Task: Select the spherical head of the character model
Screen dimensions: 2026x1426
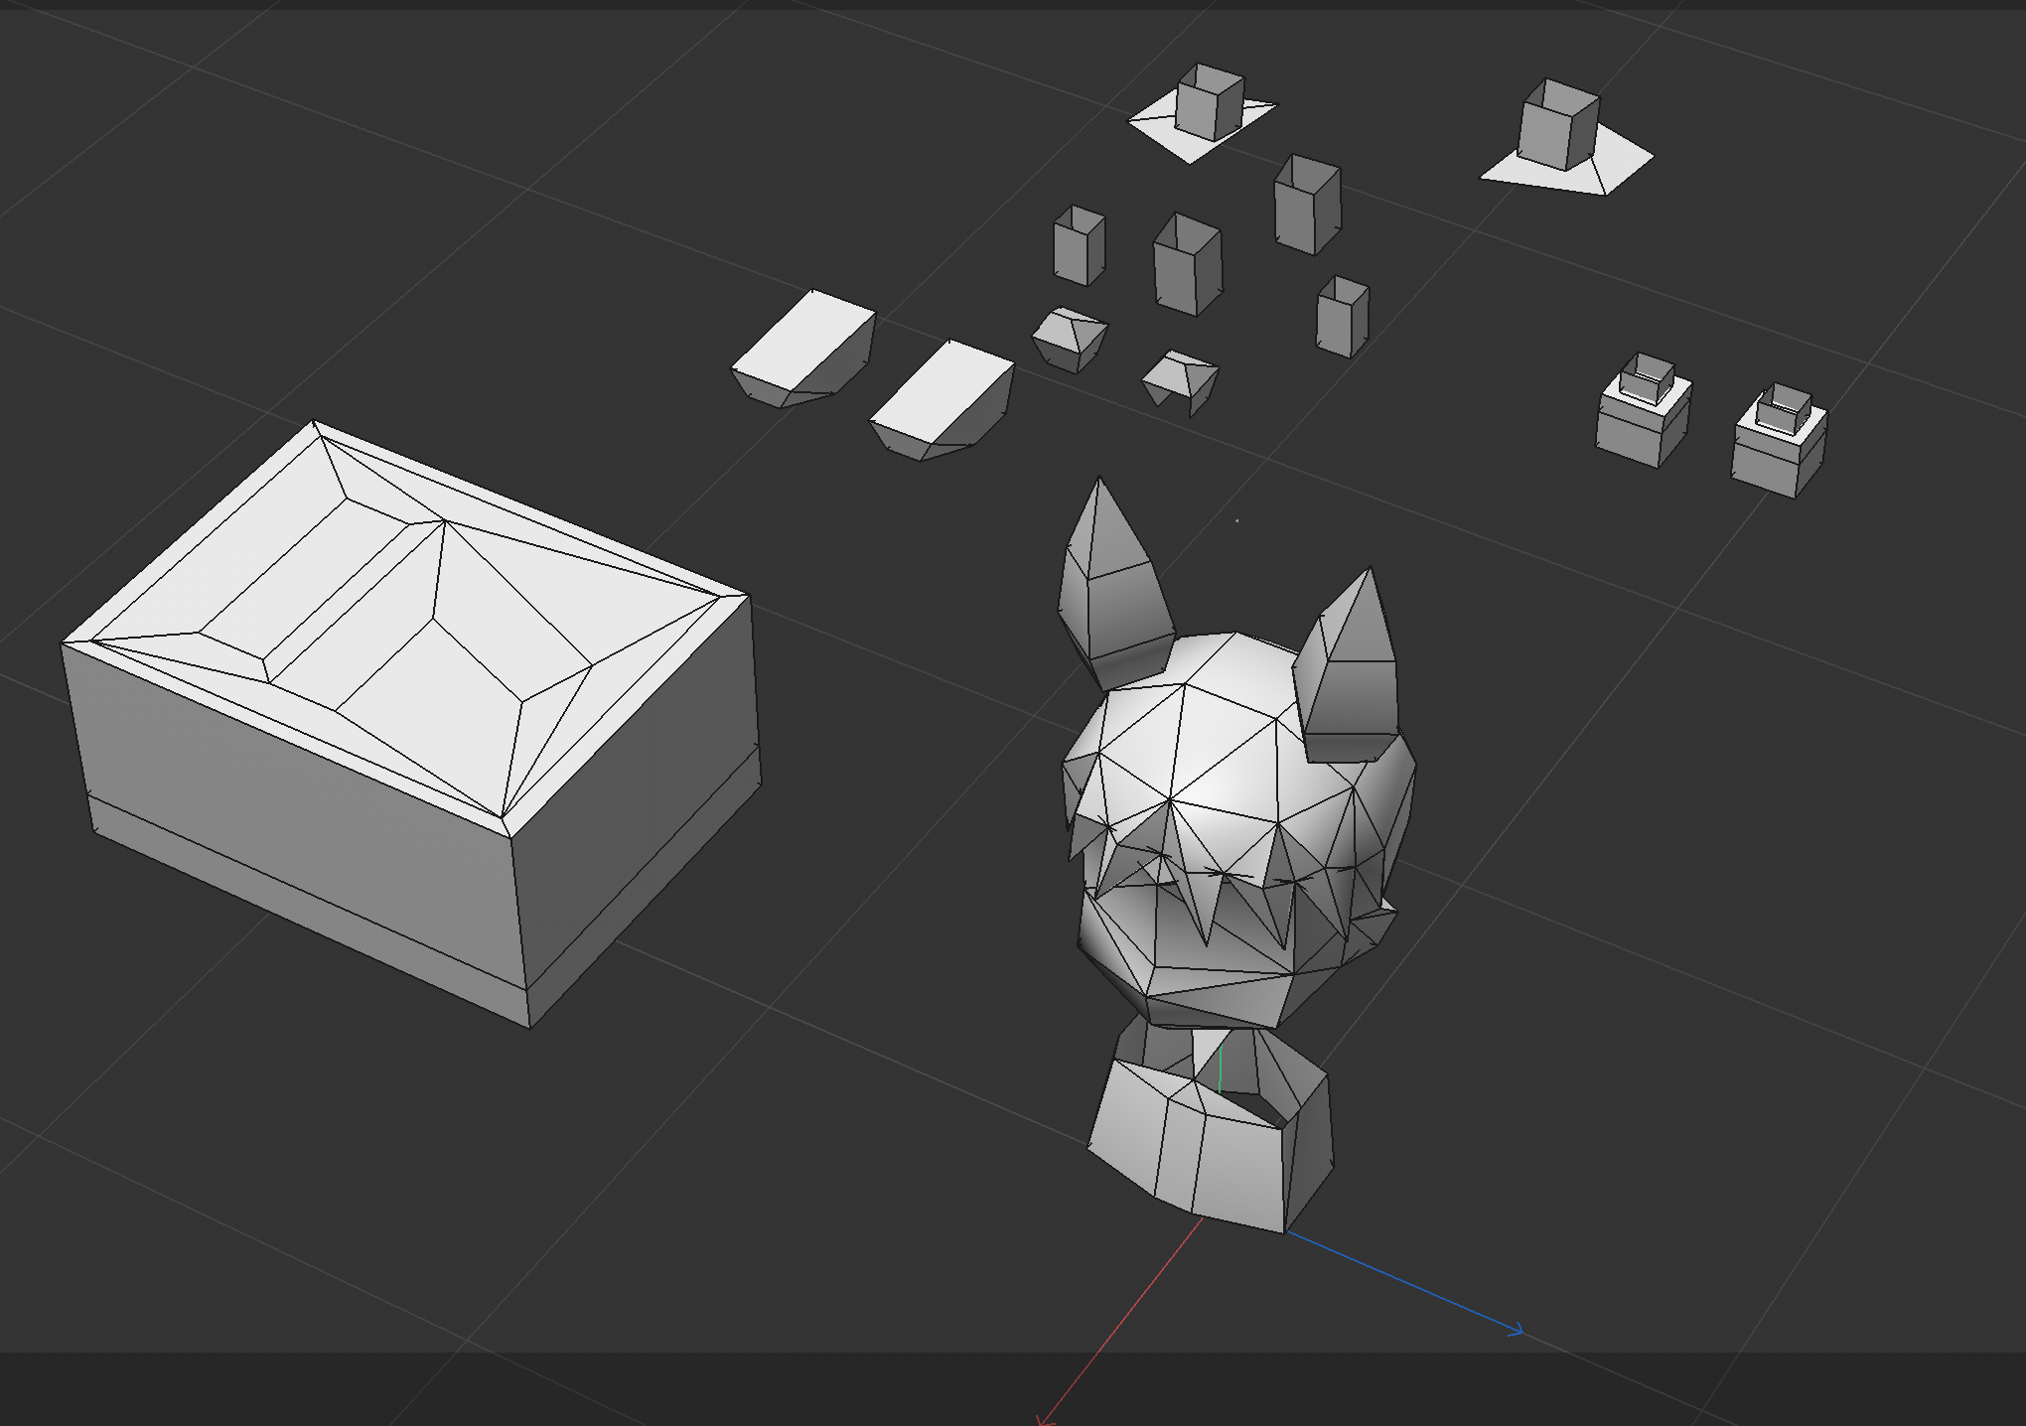Action: [x=1238, y=829]
